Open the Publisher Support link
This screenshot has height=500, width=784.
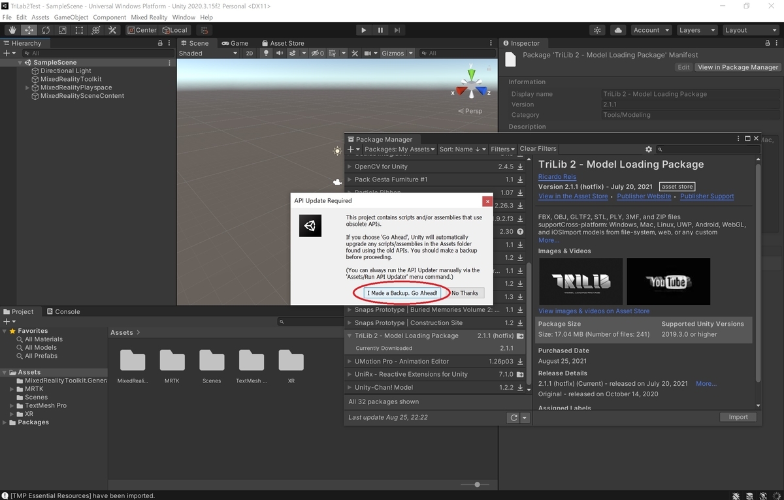tap(707, 196)
